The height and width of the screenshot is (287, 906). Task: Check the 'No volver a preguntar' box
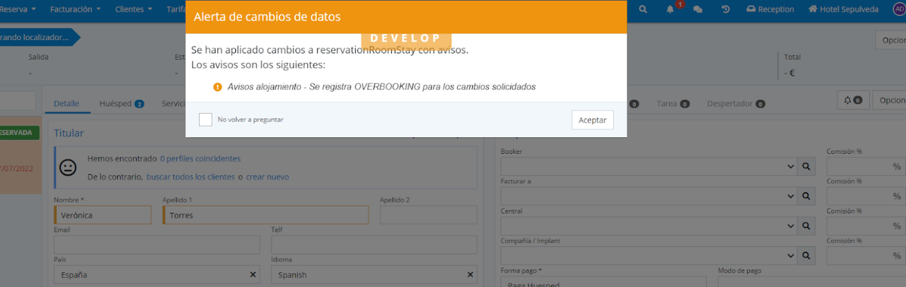tap(205, 119)
